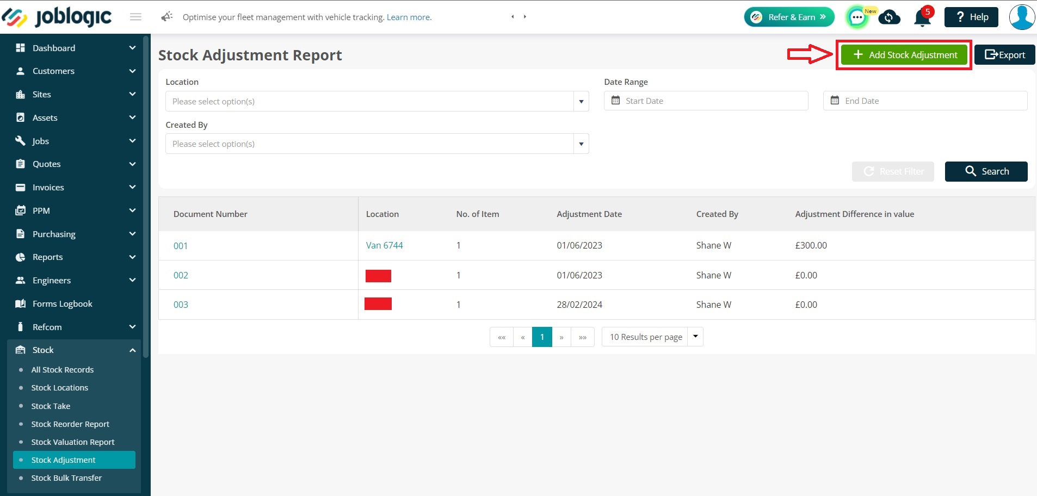The width and height of the screenshot is (1037, 496).
Task: Go to first page of results
Action: [502, 337]
